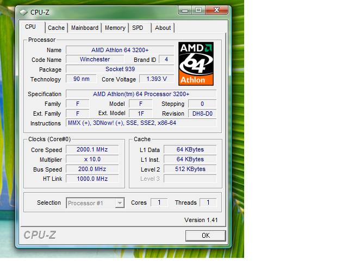Click the Version 1.41 text
The width and height of the screenshot is (348, 278).
(201, 220)
